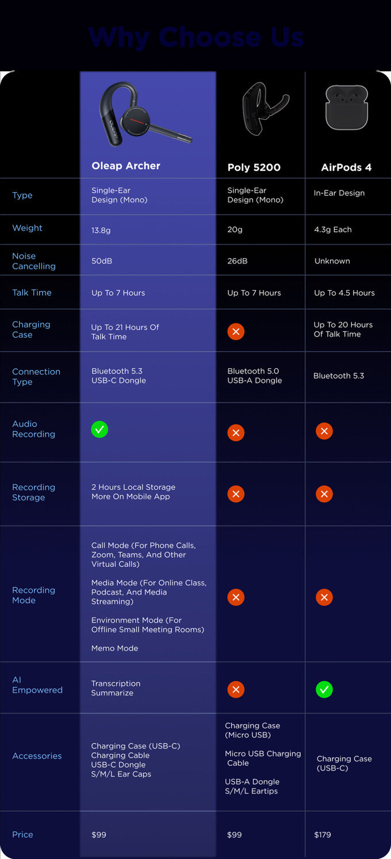Click the red X for AirPods 4 Audio Recording
391x859 pixels.
(324, 431)
